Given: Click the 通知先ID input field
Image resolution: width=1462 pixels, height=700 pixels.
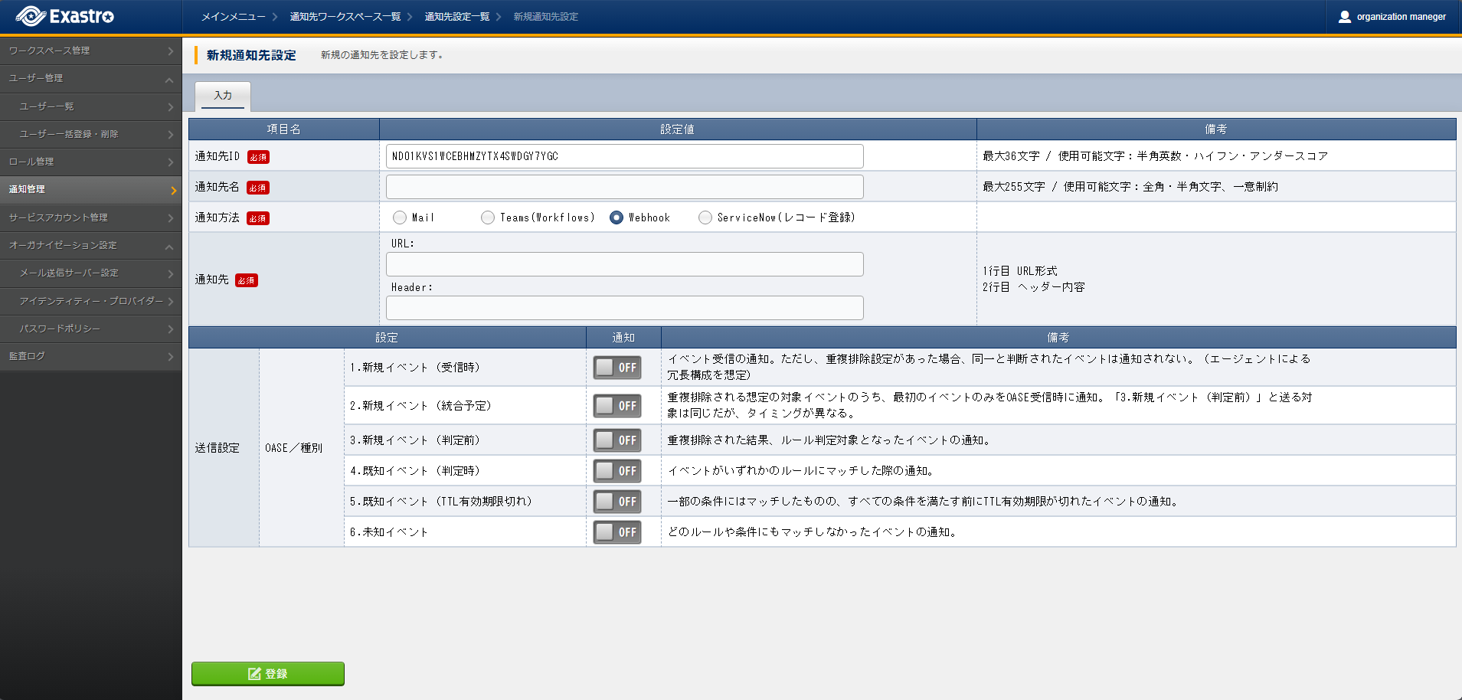Looking at the screenshot, I should pyautogui.click(x=625, y=156).
